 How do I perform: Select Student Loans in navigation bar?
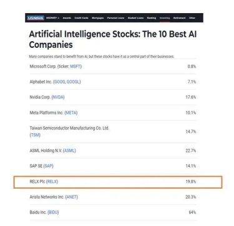pos(135,18)
